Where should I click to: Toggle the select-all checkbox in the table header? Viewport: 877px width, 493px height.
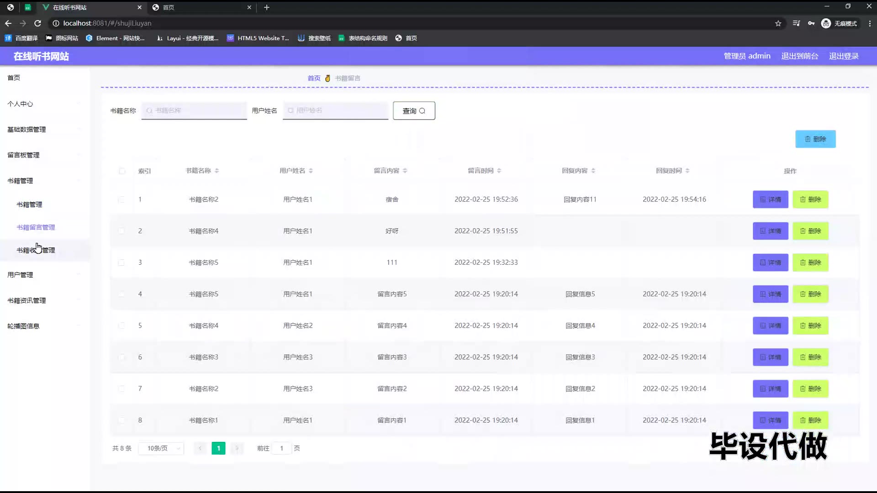coord(122,171)
